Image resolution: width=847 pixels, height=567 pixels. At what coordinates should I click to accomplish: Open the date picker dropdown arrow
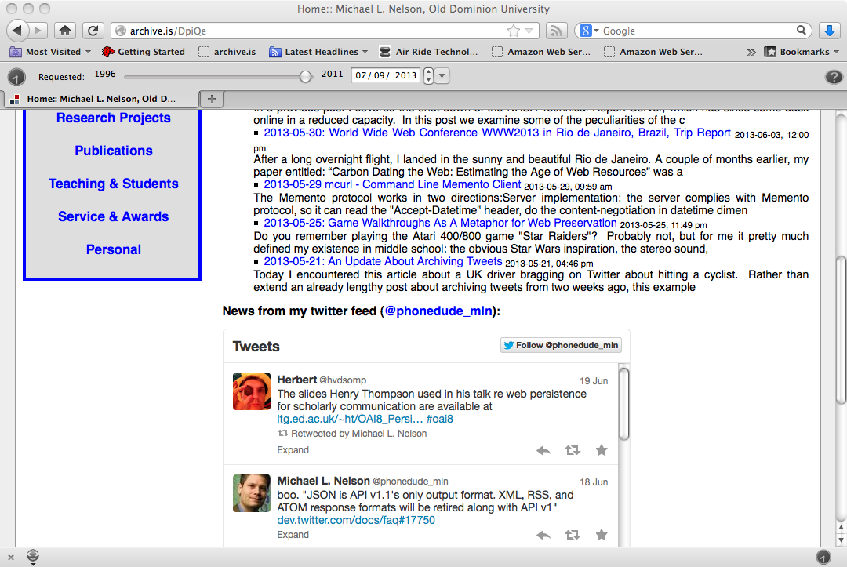pyautogui.click(x=442, y=75)
